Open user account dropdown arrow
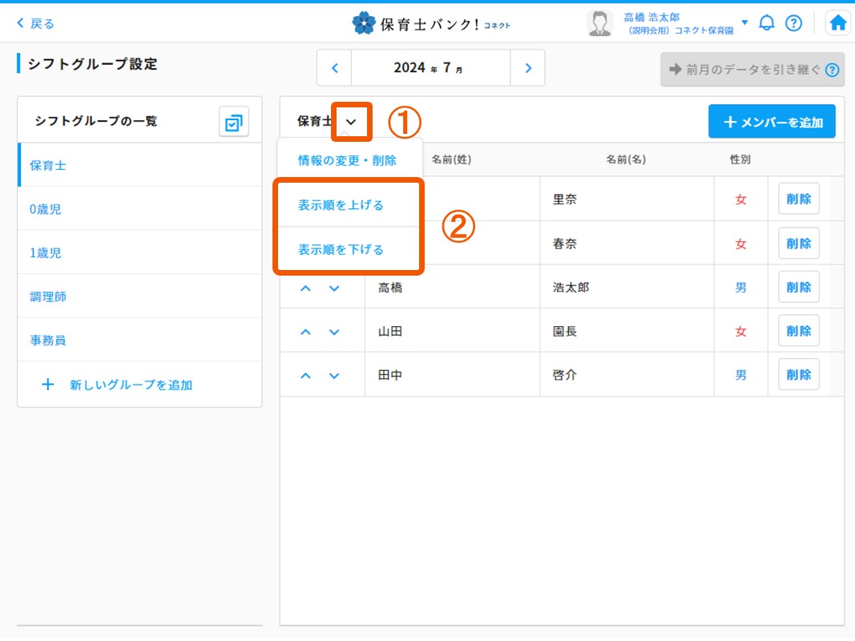This screenshot has height=641, width=855. (x=744, y=22)
